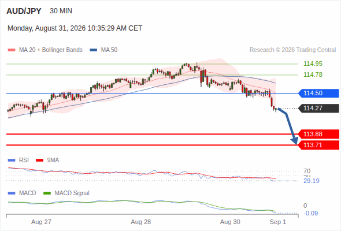Click the 9MA legend label

point(53,160)
